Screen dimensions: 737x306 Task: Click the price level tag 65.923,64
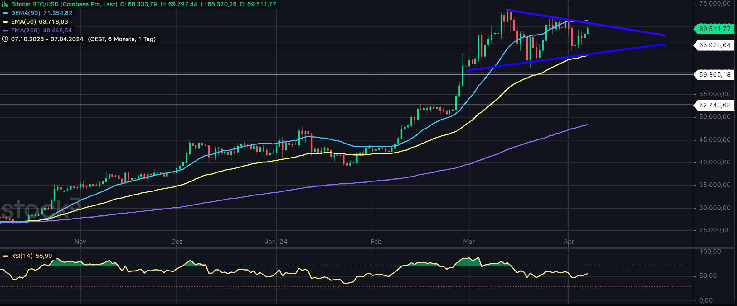715,45
